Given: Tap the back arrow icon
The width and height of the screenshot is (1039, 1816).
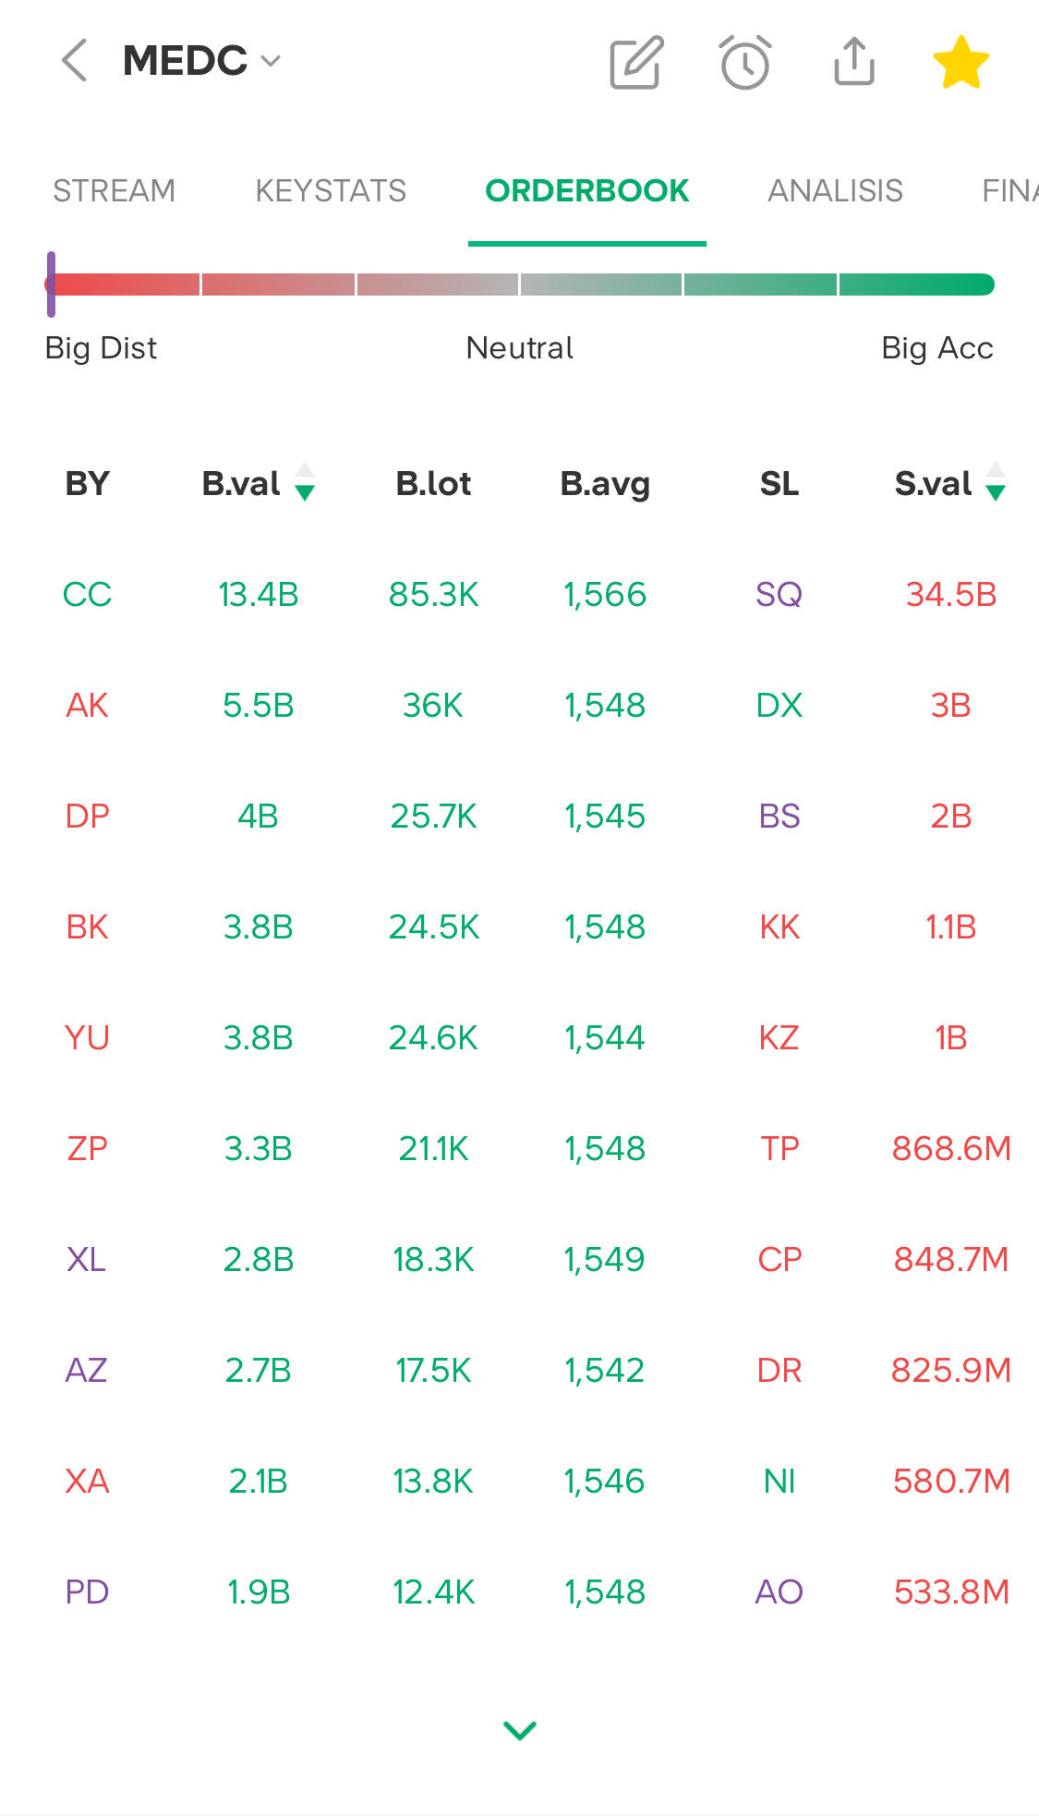Looking at the screenshot, I should pos(75,61).
